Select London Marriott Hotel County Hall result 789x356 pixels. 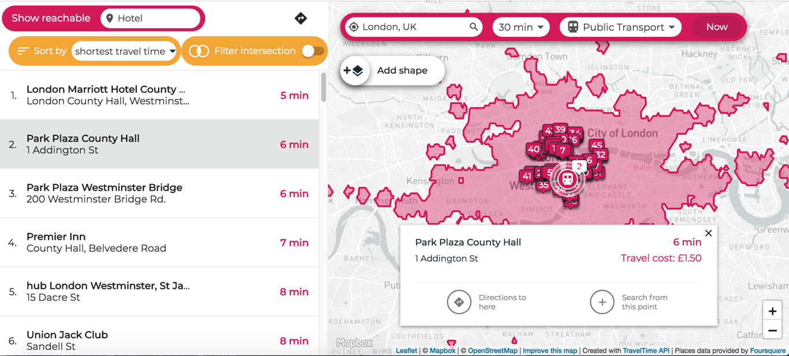click(x=159, y=95)
